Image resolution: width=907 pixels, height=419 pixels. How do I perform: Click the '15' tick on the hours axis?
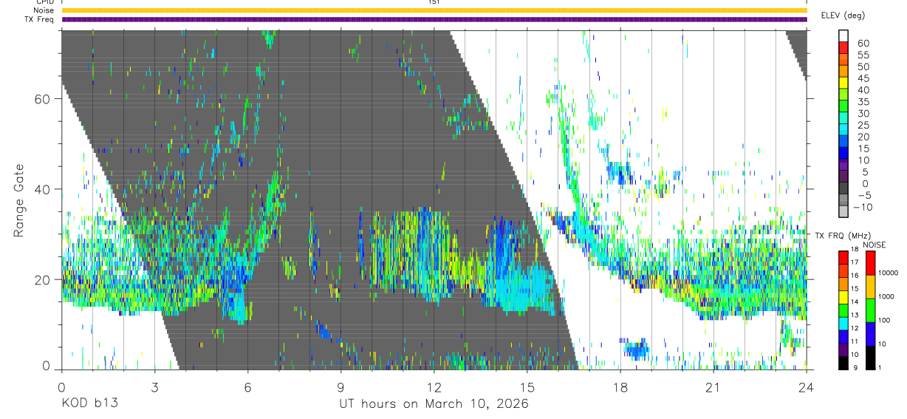[527, 387]
